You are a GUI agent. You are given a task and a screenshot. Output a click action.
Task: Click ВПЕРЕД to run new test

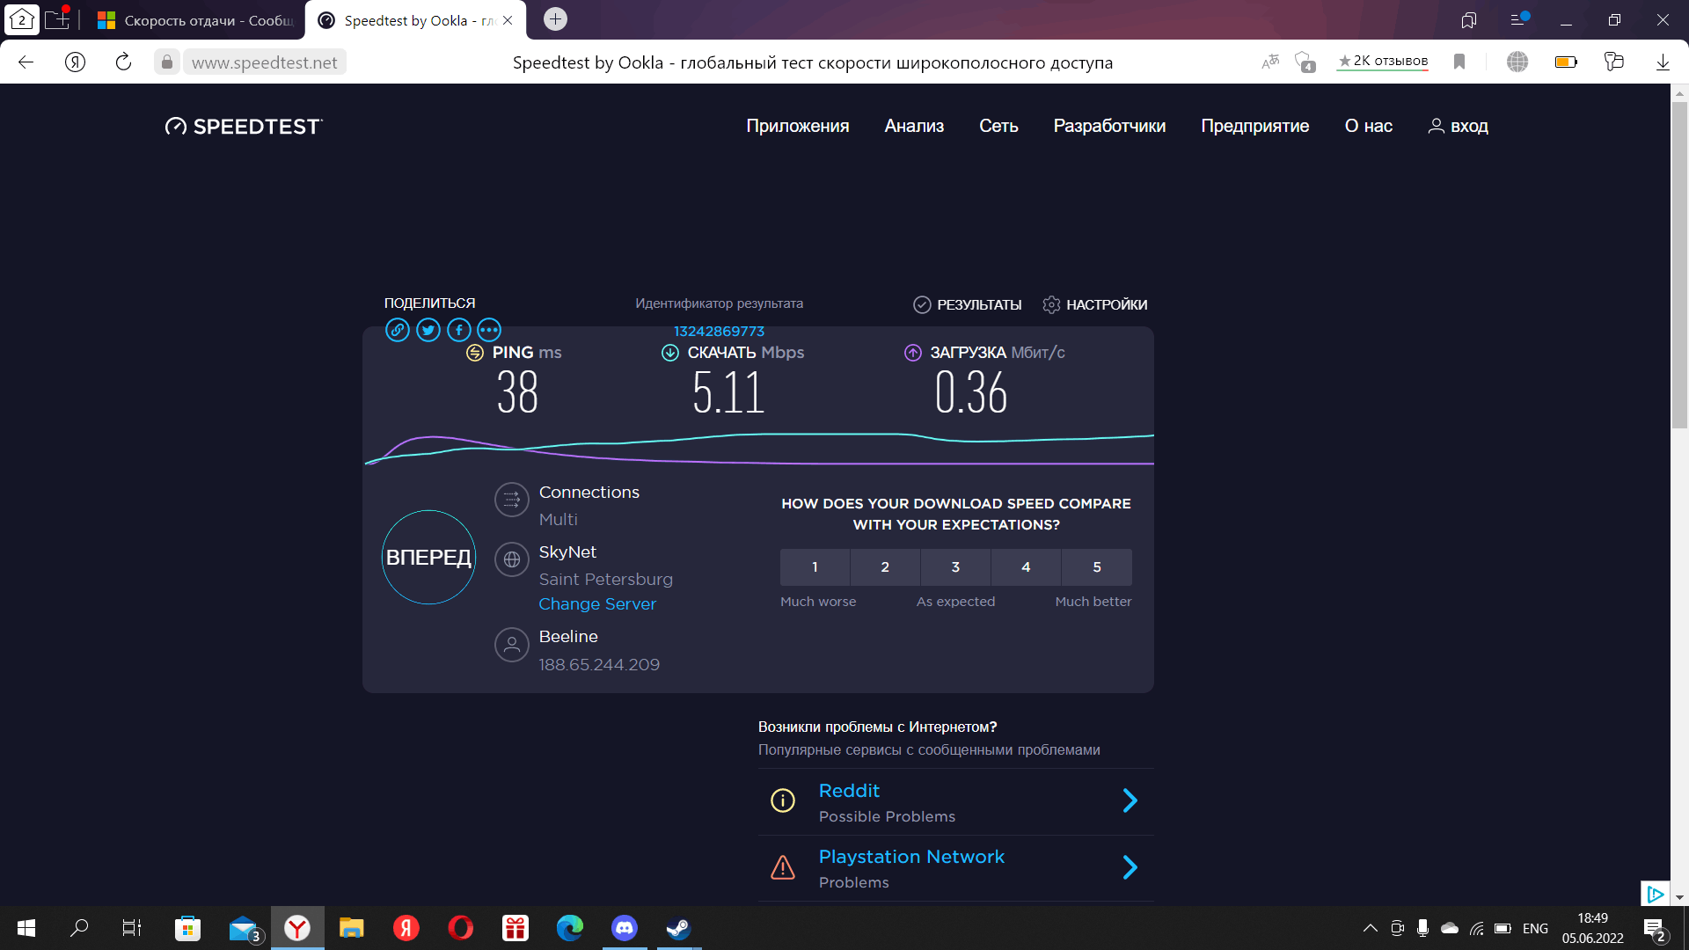coord(428,557)
